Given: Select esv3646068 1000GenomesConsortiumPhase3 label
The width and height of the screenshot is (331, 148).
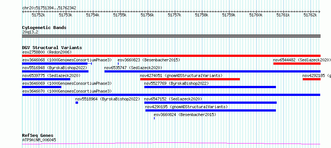Looking at the screenshot, I should point(67,60).
